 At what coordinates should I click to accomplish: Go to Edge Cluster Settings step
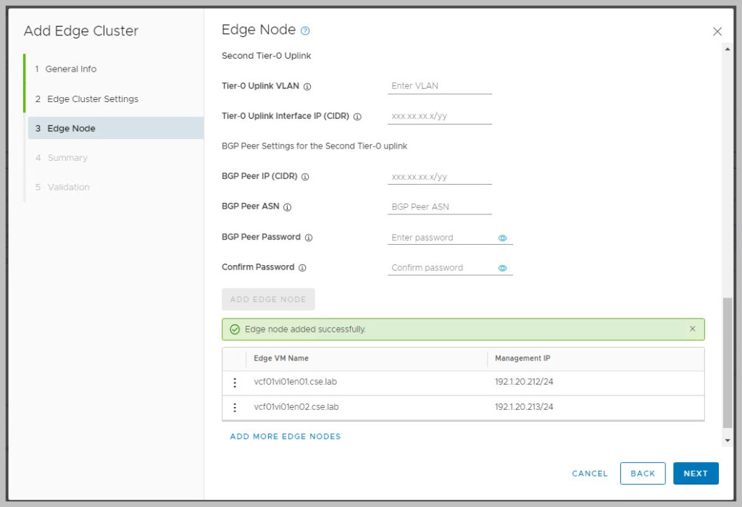(x=92, y=99)
